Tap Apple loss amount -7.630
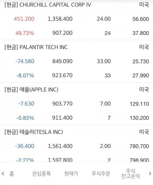This screenshot has width=153, height=185. tap(26, 104)
